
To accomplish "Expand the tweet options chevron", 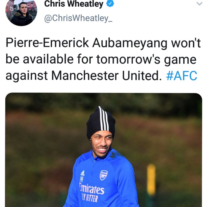I will click(199, 4).
